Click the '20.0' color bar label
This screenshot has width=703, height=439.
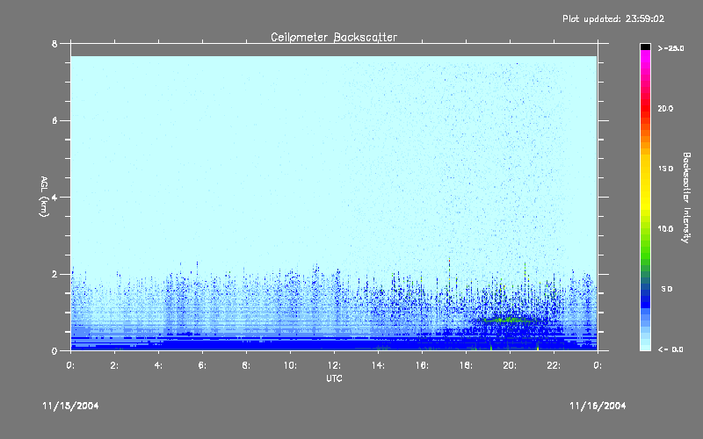665,108
